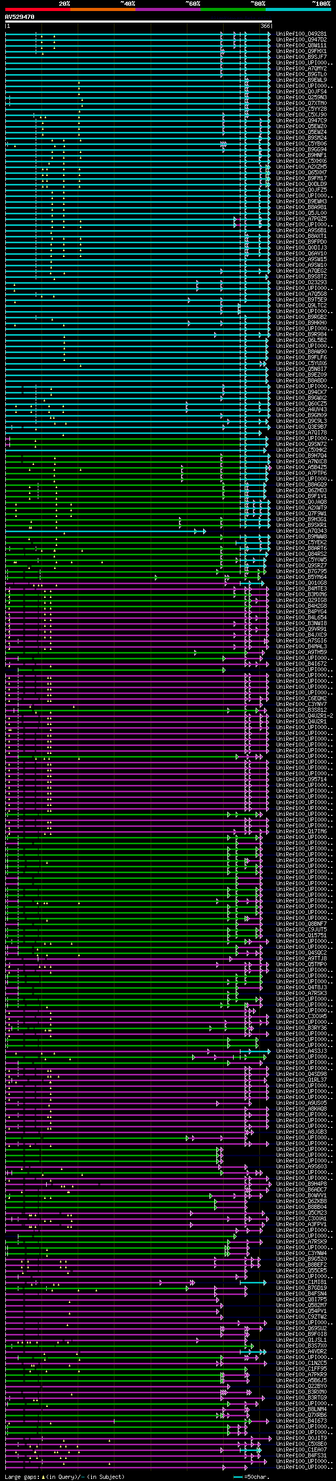The height and width of the screenshot is (1481, 336).
Task: Select hit label UniRef100_B7GD19
Action: point(301,1288)
